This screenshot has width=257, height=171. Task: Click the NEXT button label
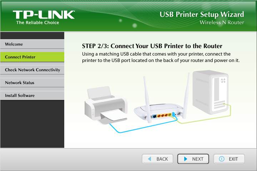[198, 159]
